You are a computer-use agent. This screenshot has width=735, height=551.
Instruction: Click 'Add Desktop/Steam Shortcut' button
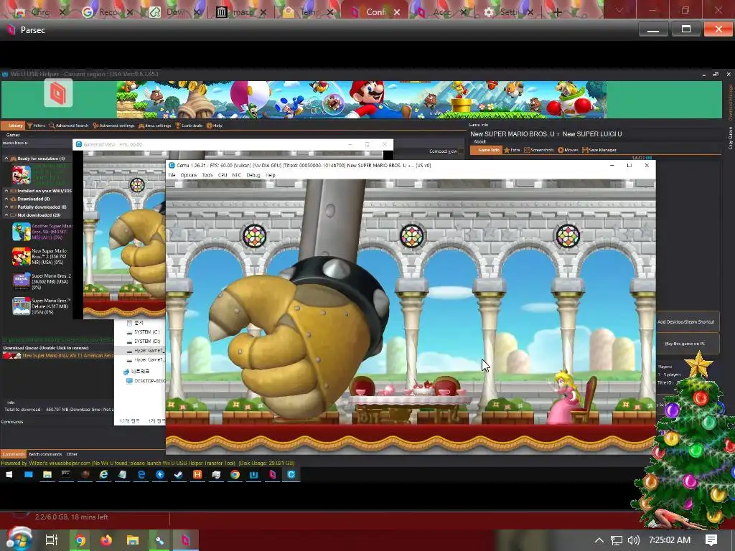click(686, 322)
